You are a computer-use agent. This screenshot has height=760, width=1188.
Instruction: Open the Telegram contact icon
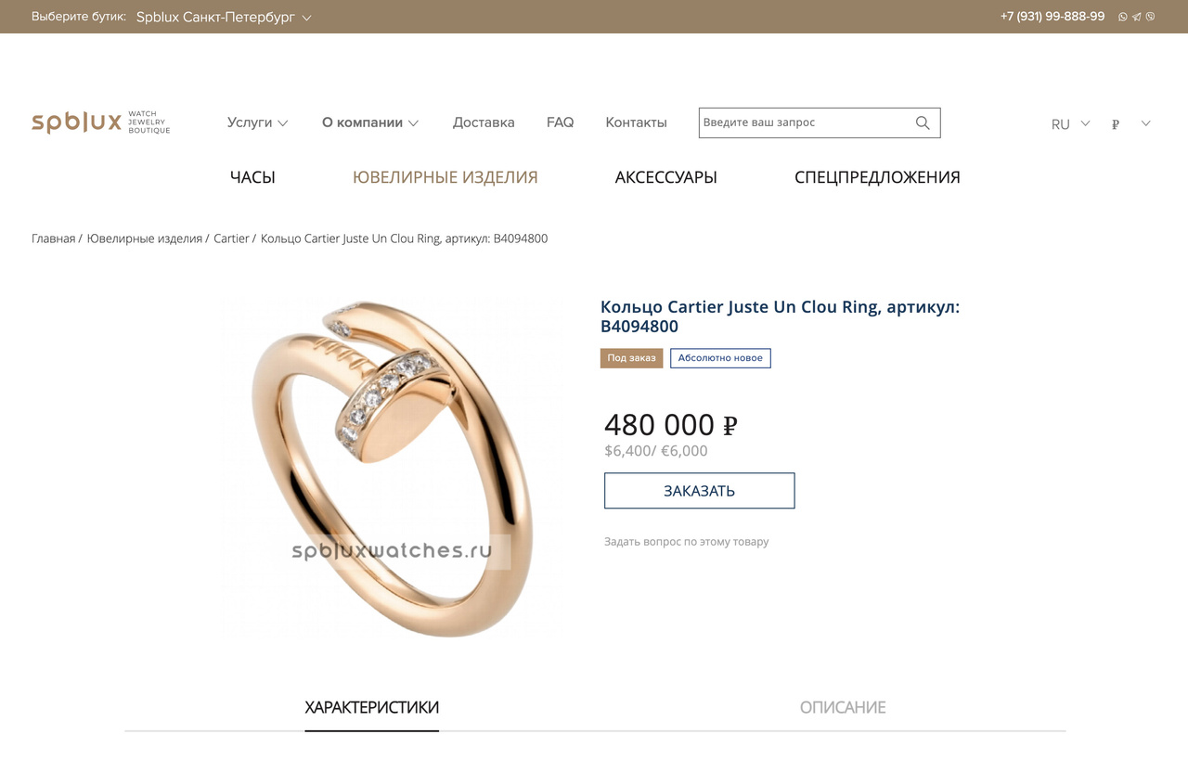(1137, 17)
